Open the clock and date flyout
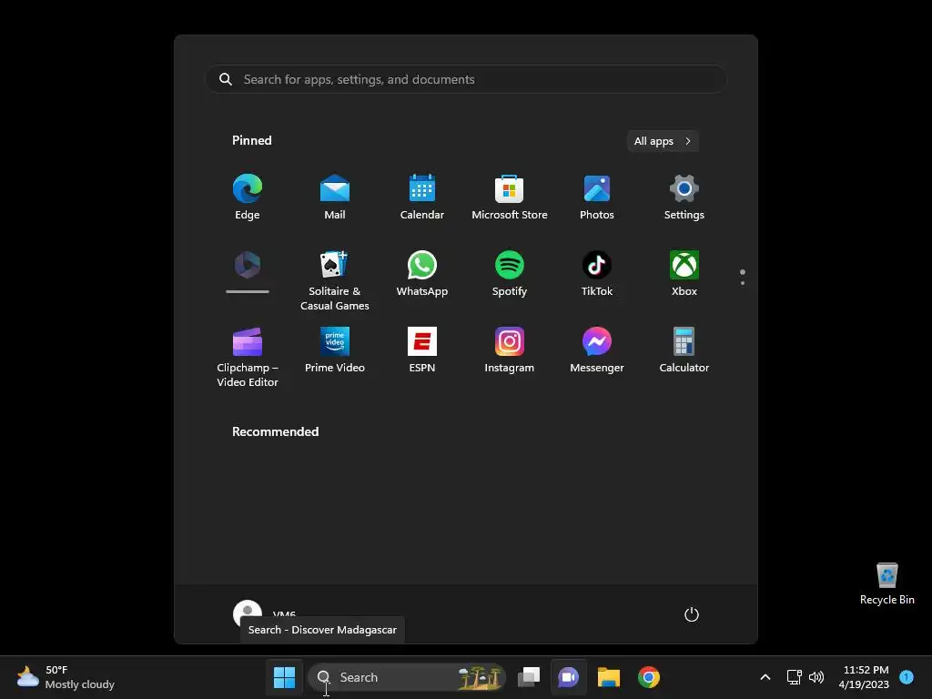 click(865, 677)
